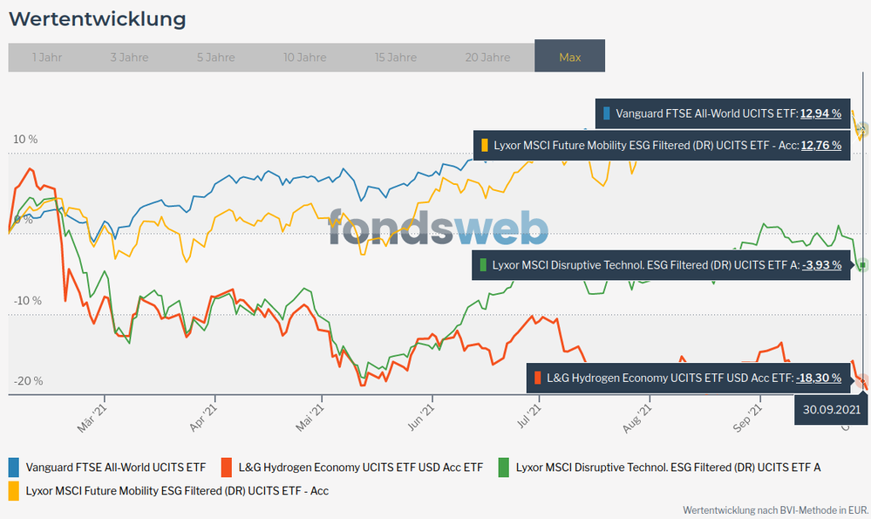Toggle Lyxor MSCI Future Mobility legend label

click(x=177, y=491)
